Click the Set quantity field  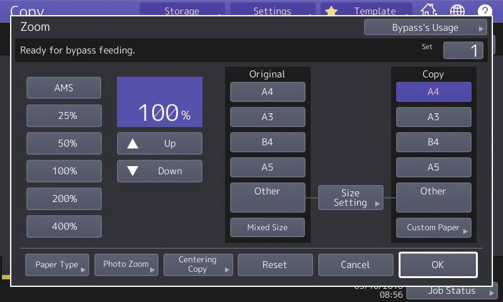463,51
